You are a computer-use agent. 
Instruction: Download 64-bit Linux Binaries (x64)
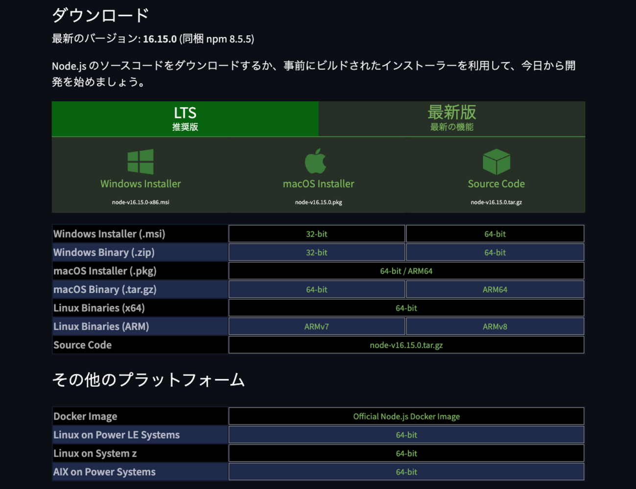click(x=406, y=308)
